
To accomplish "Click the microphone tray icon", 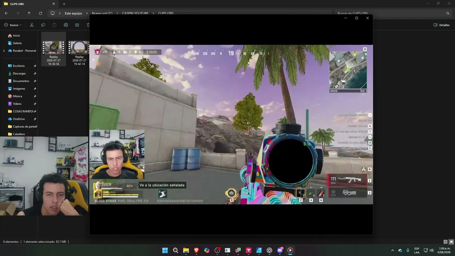I will (408, 250).
